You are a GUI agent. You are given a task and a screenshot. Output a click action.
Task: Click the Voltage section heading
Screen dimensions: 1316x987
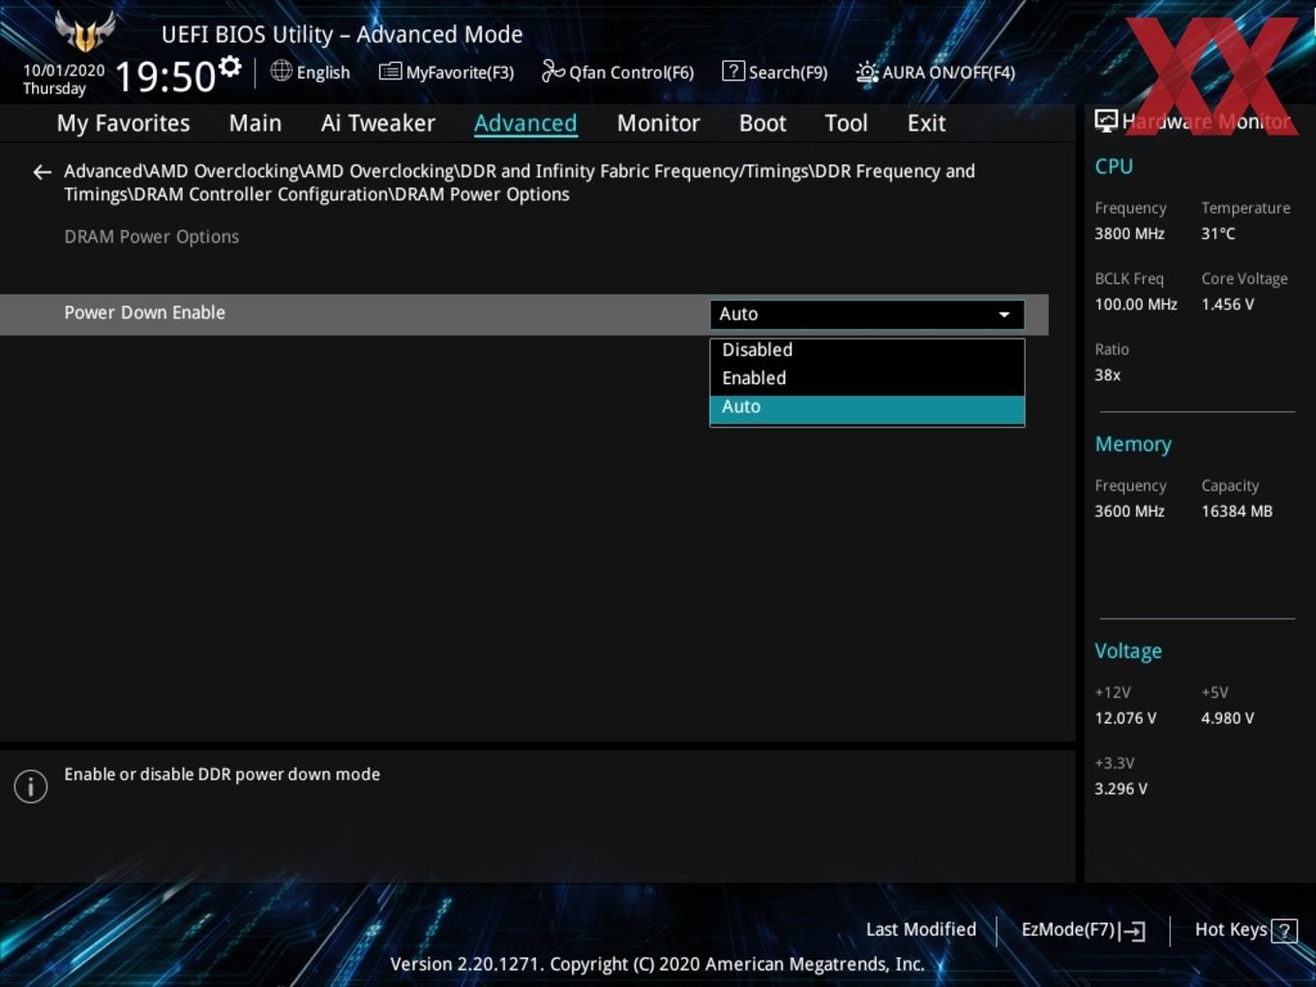pos(1128,651)
